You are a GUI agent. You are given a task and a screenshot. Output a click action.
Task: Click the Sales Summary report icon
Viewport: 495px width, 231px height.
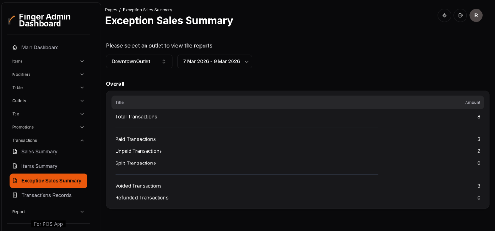pos(15,152)
